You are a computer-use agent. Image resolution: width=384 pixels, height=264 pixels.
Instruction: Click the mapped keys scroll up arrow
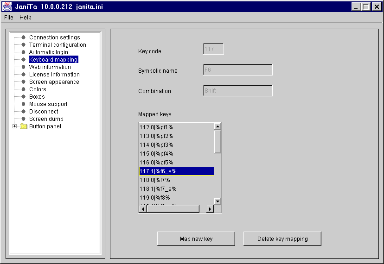(x=218, y=126)
